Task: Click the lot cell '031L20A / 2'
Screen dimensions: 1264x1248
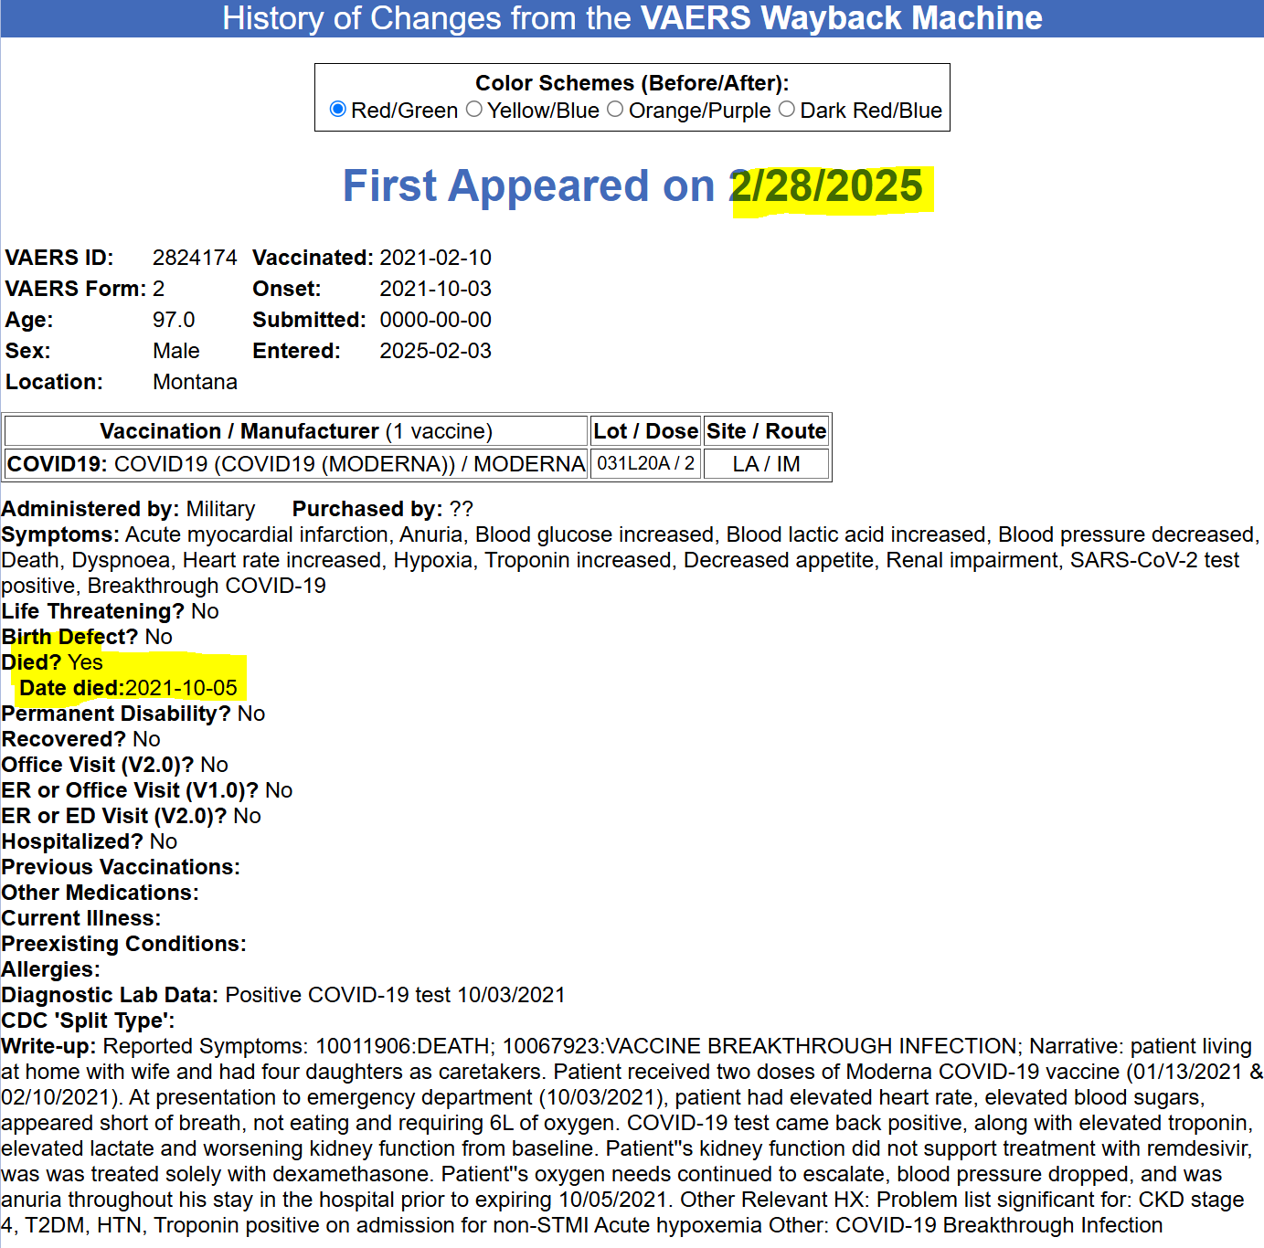Action: pos(646,464)
